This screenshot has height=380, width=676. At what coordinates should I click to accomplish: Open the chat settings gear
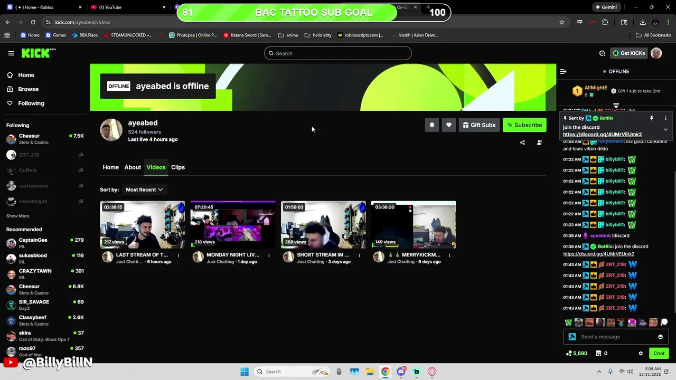(641, 354)
